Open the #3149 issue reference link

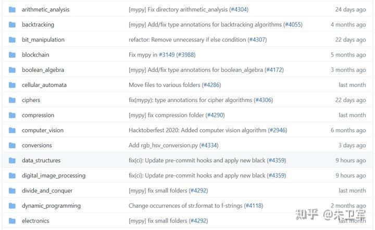click(167, 55)
